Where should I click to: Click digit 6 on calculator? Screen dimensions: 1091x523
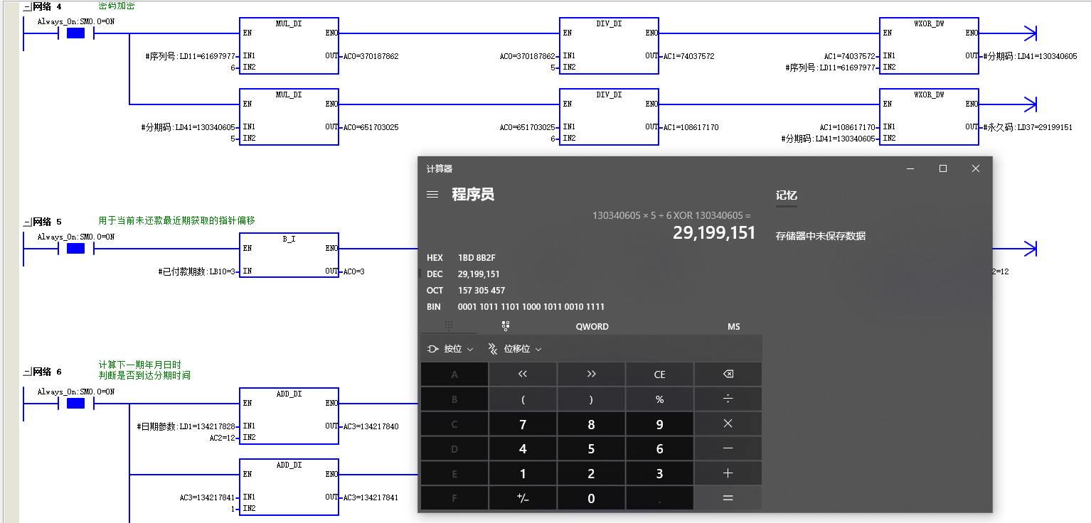[659, 449]
